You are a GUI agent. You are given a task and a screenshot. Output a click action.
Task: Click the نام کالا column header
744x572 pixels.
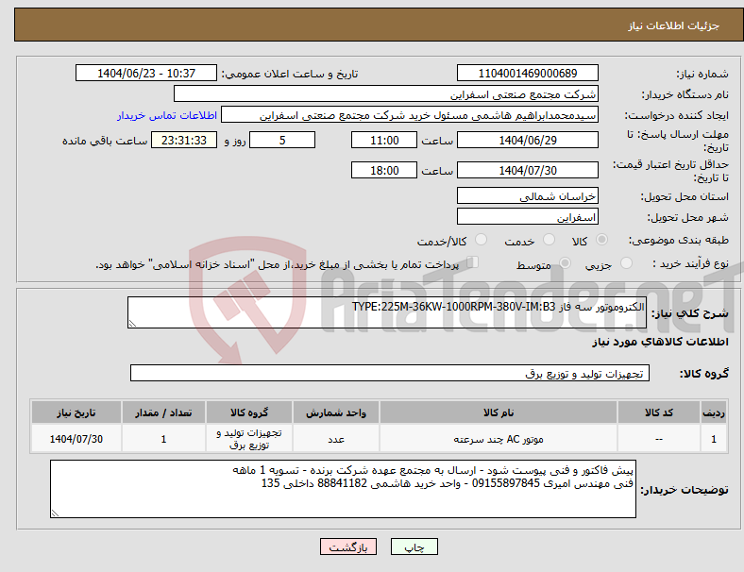(x=499, y=412)
